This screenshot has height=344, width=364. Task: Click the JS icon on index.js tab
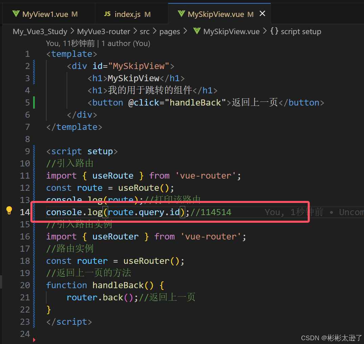(107, 14)
